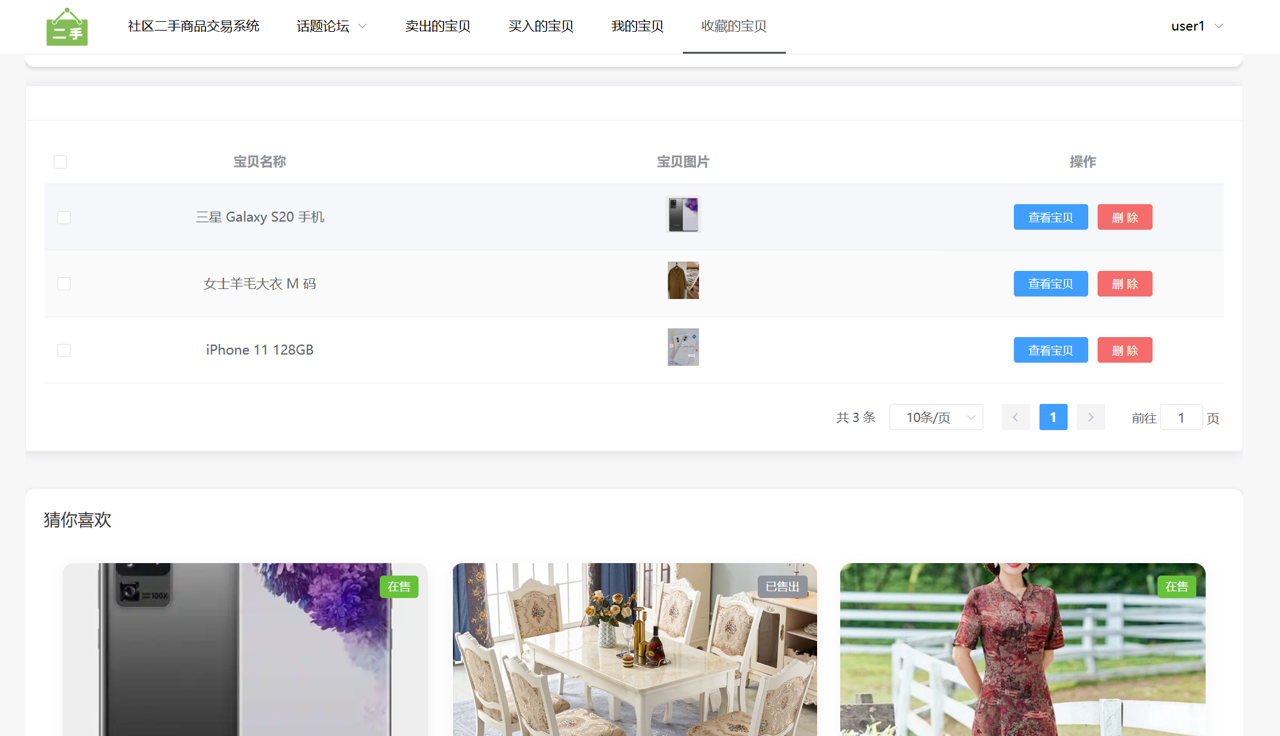This screenshot has width=1280, height=736.
Task: Open the Galaxy S20 thumbnail image
Action: pos(683,214)
